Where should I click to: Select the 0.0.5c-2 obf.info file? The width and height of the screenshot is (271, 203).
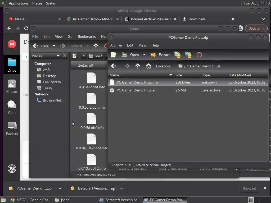92,101
